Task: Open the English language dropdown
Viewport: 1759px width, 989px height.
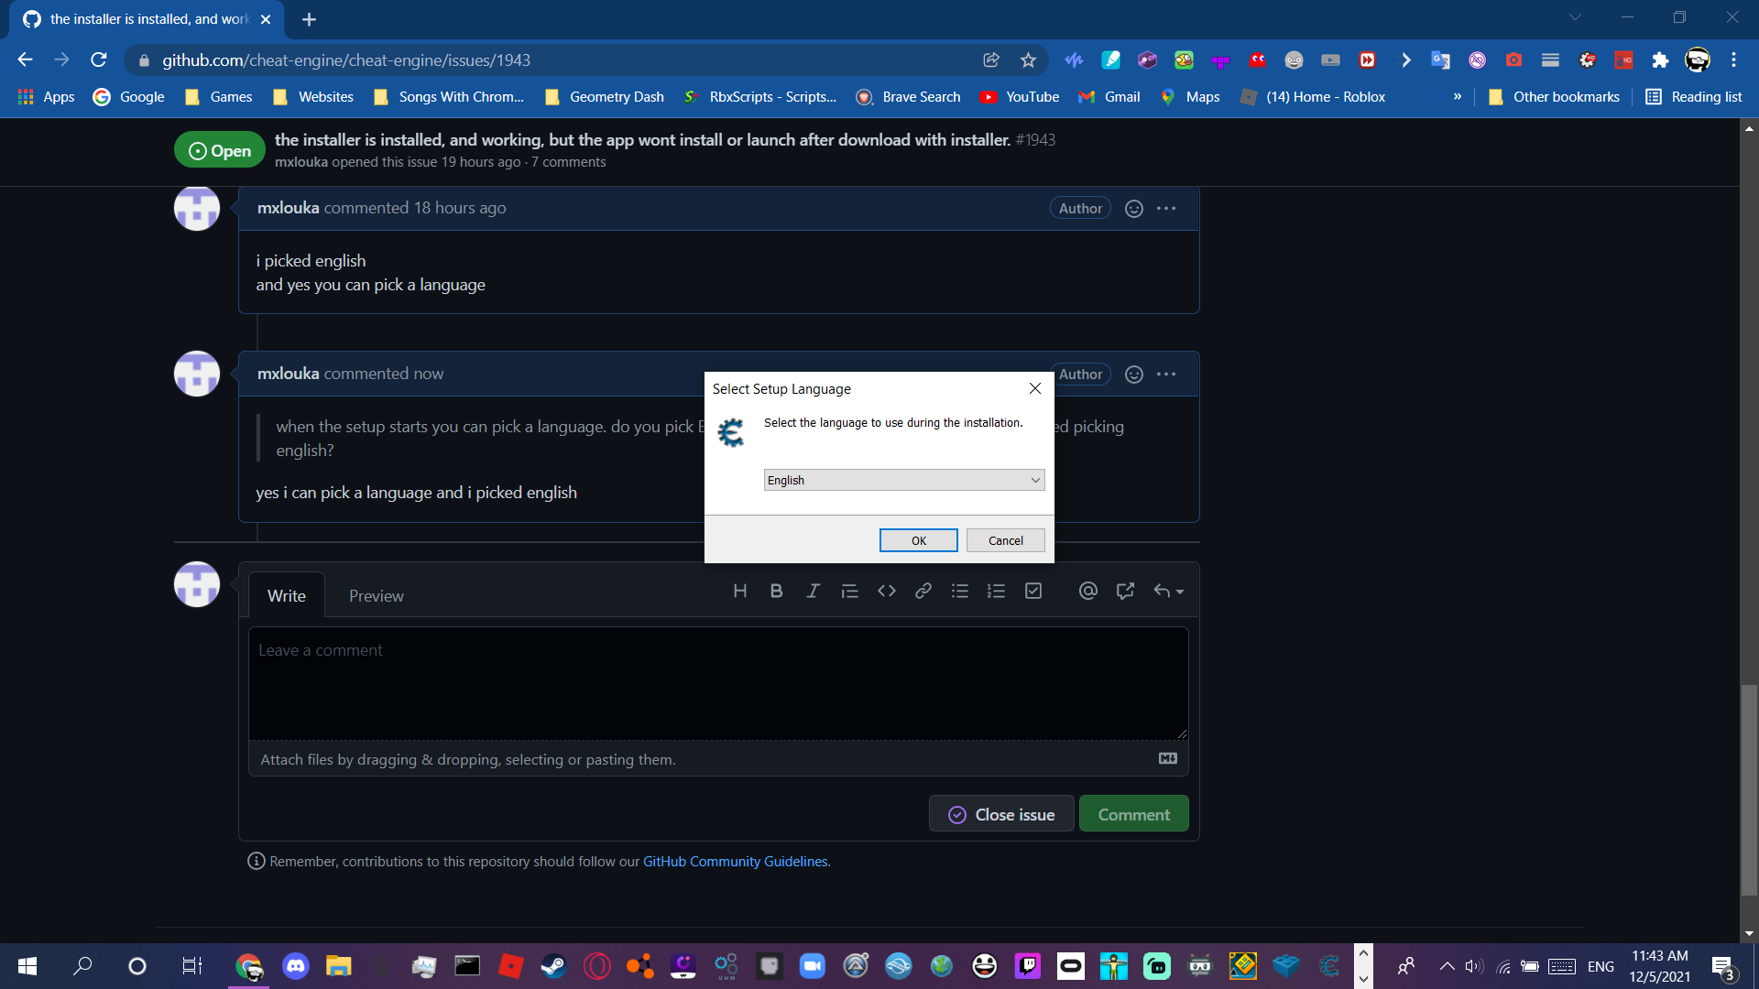Action: (x=903, y=479)
